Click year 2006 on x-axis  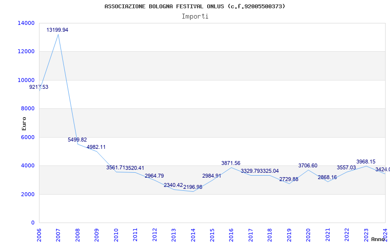39,235
